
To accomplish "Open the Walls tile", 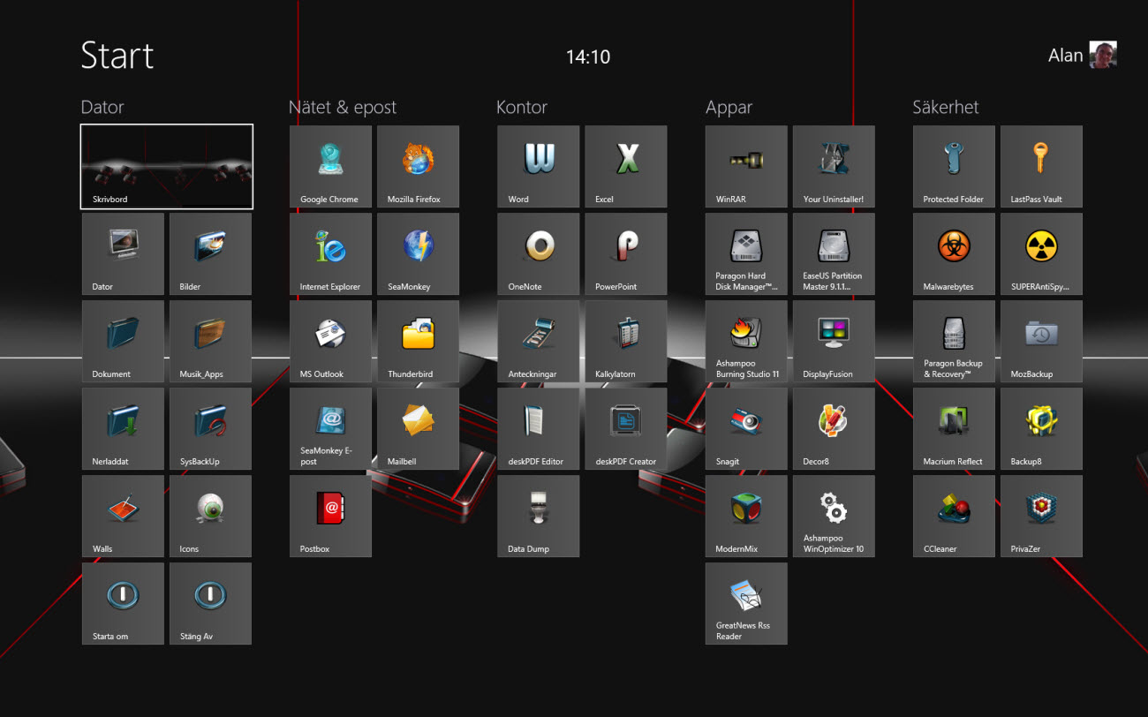I will [123, 516].
